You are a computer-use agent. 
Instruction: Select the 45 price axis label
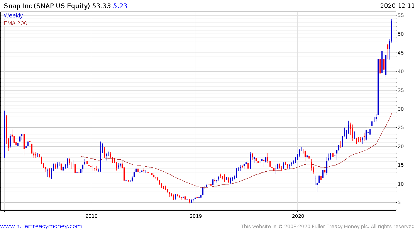pos(401,53)
